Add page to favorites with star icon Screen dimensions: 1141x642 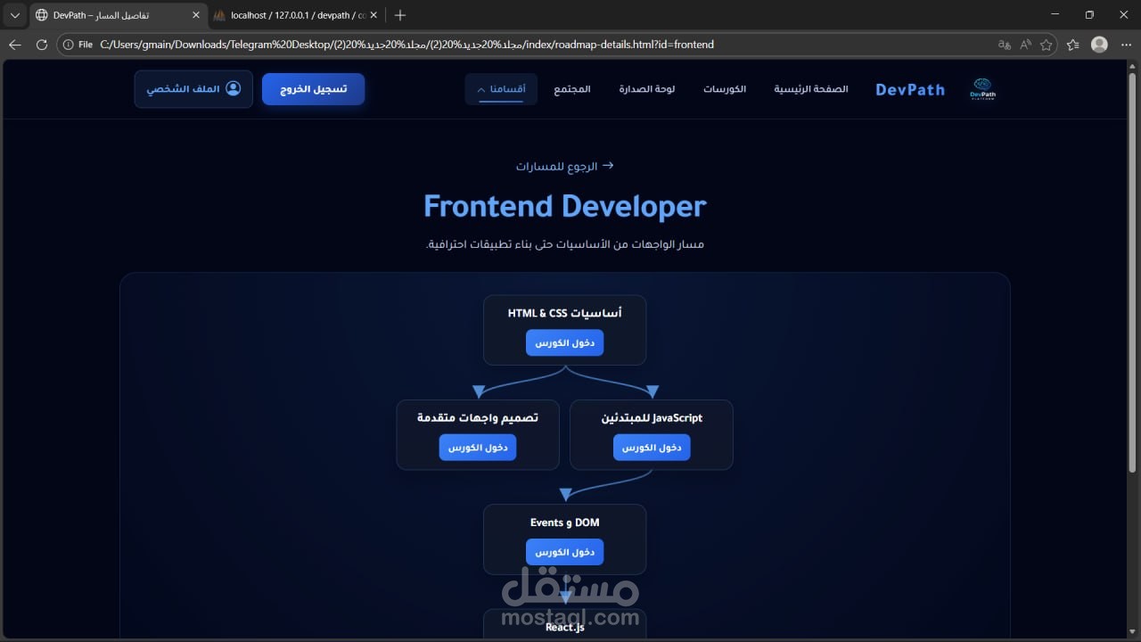[x=1047, y=45]
